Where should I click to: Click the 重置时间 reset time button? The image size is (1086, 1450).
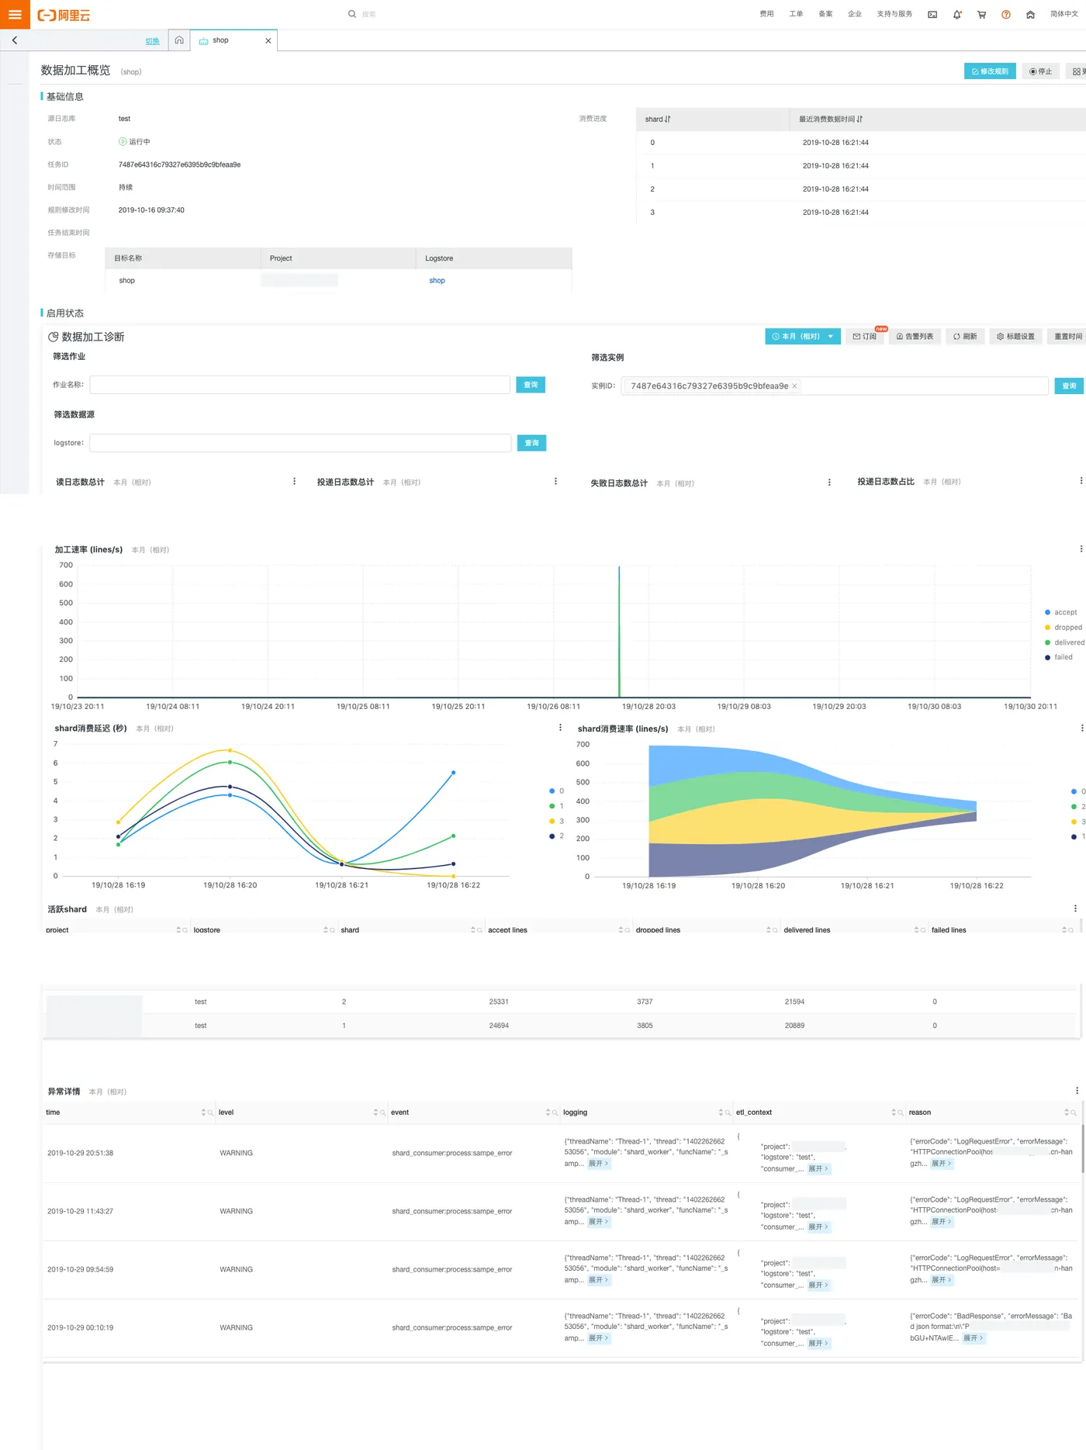pos(1067,337)
